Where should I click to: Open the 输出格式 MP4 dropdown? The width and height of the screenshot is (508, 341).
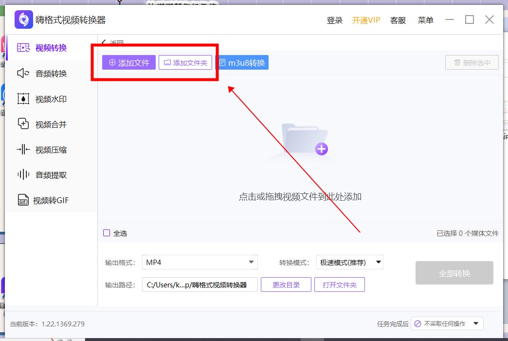point(200,262)
